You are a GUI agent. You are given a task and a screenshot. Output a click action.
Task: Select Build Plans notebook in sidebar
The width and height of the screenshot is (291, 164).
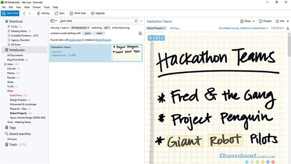[16, 96]
